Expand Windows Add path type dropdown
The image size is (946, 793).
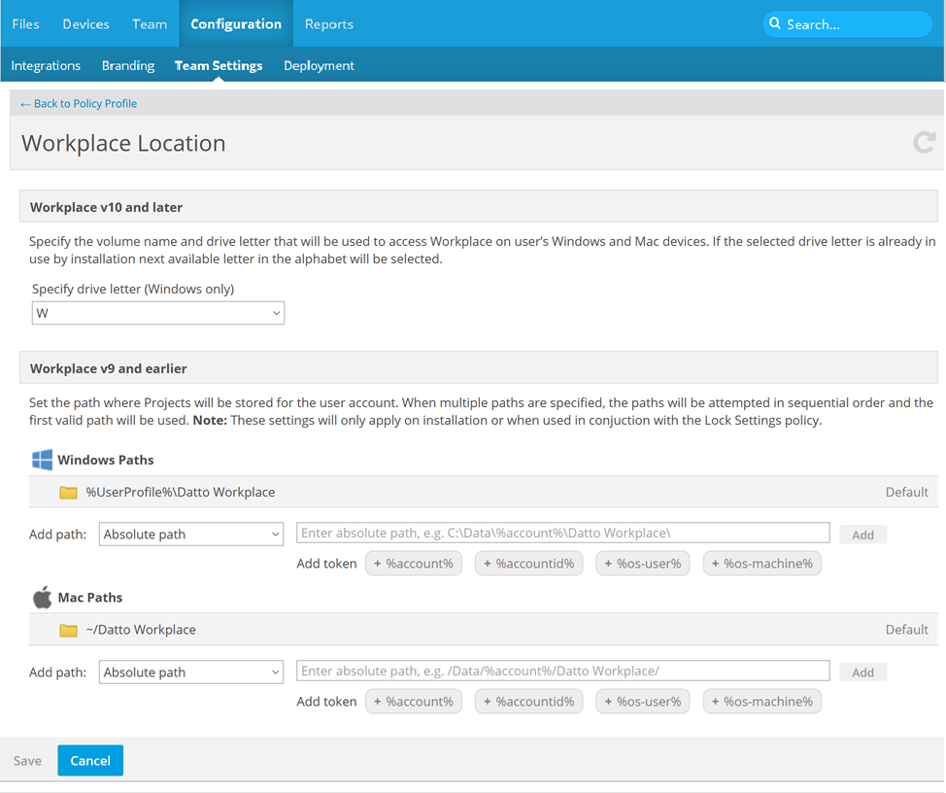[x=191, y=534]
